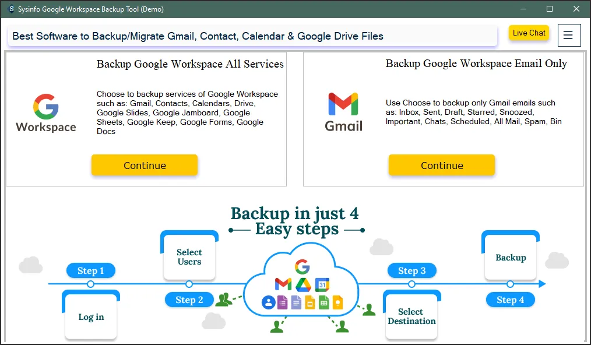The width and height of the screenshot is (591, 345).
Task: Click the purple Google Forms icon in cloud
Action: (x=282, y=302)
